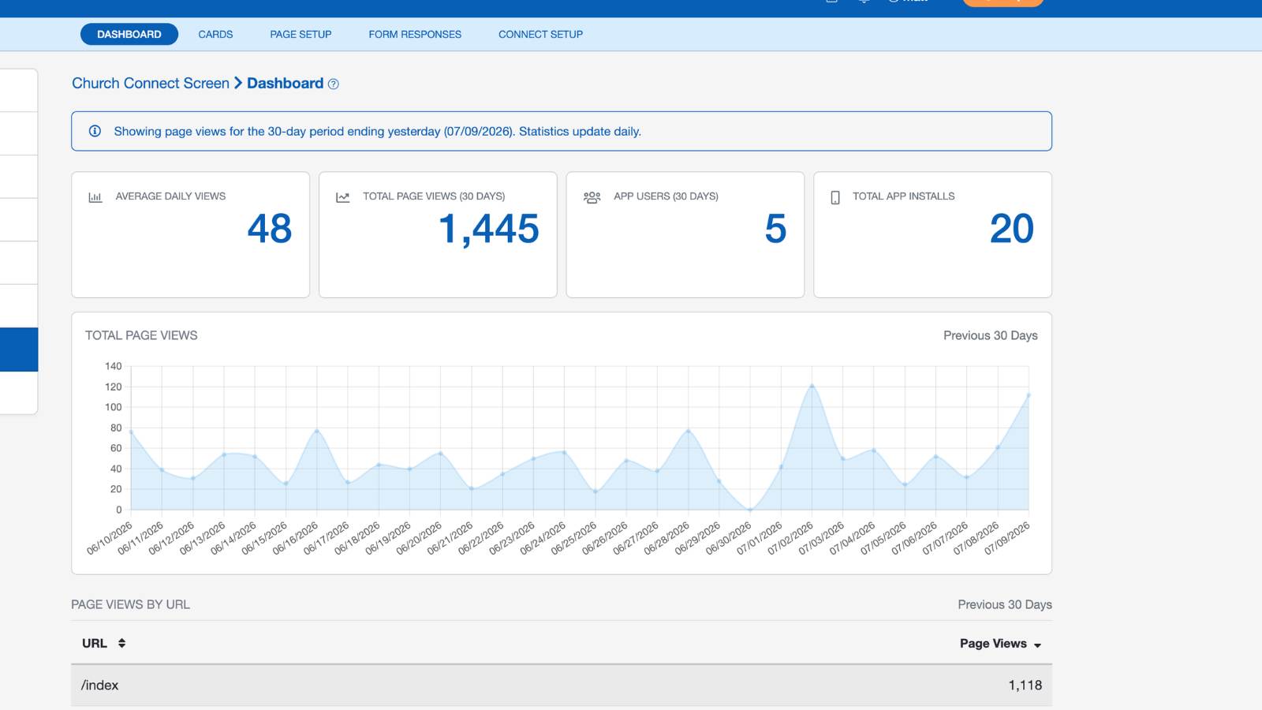Image resolution: width=1262 pixels, height=710 pixels.
Task: Go to the PAGE SETUP tab
Action: click(301, 34)
